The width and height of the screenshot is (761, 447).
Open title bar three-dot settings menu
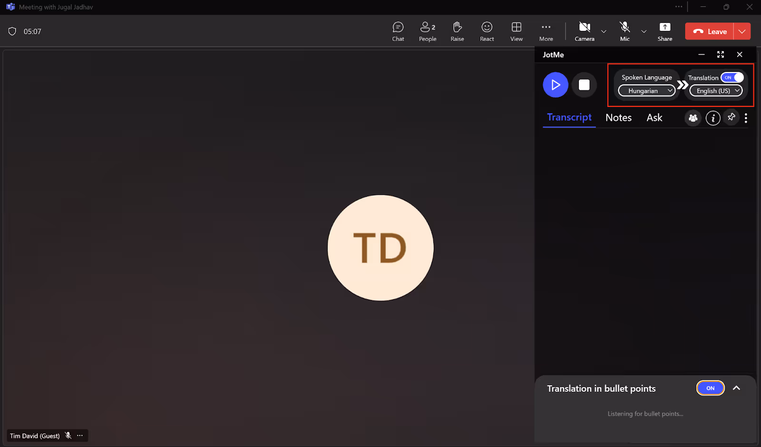679,7
